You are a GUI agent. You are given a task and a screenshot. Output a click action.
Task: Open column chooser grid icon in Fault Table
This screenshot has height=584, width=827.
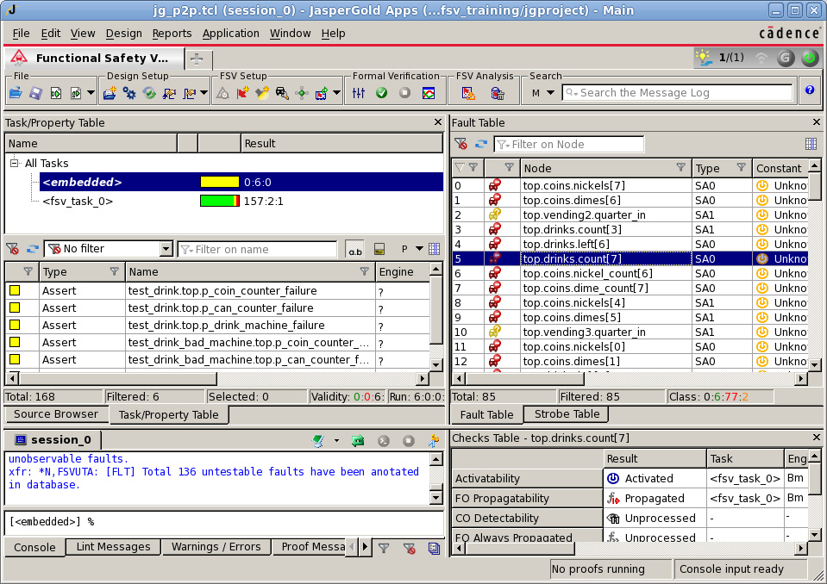pos(811,144)
